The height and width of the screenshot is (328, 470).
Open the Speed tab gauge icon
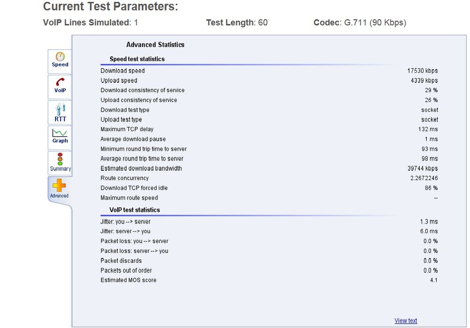coord(60,61)
